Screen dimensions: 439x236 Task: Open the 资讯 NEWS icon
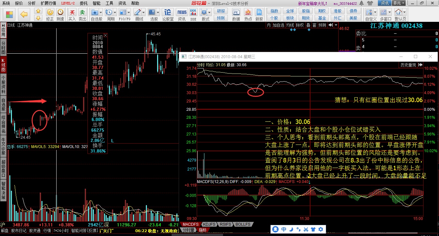point(182,12)
